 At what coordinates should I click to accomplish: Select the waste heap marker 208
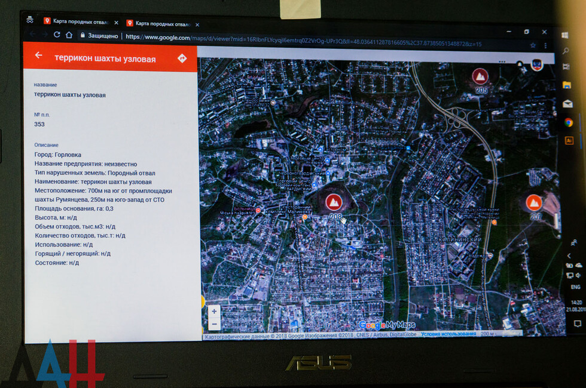tap(334, 202)
